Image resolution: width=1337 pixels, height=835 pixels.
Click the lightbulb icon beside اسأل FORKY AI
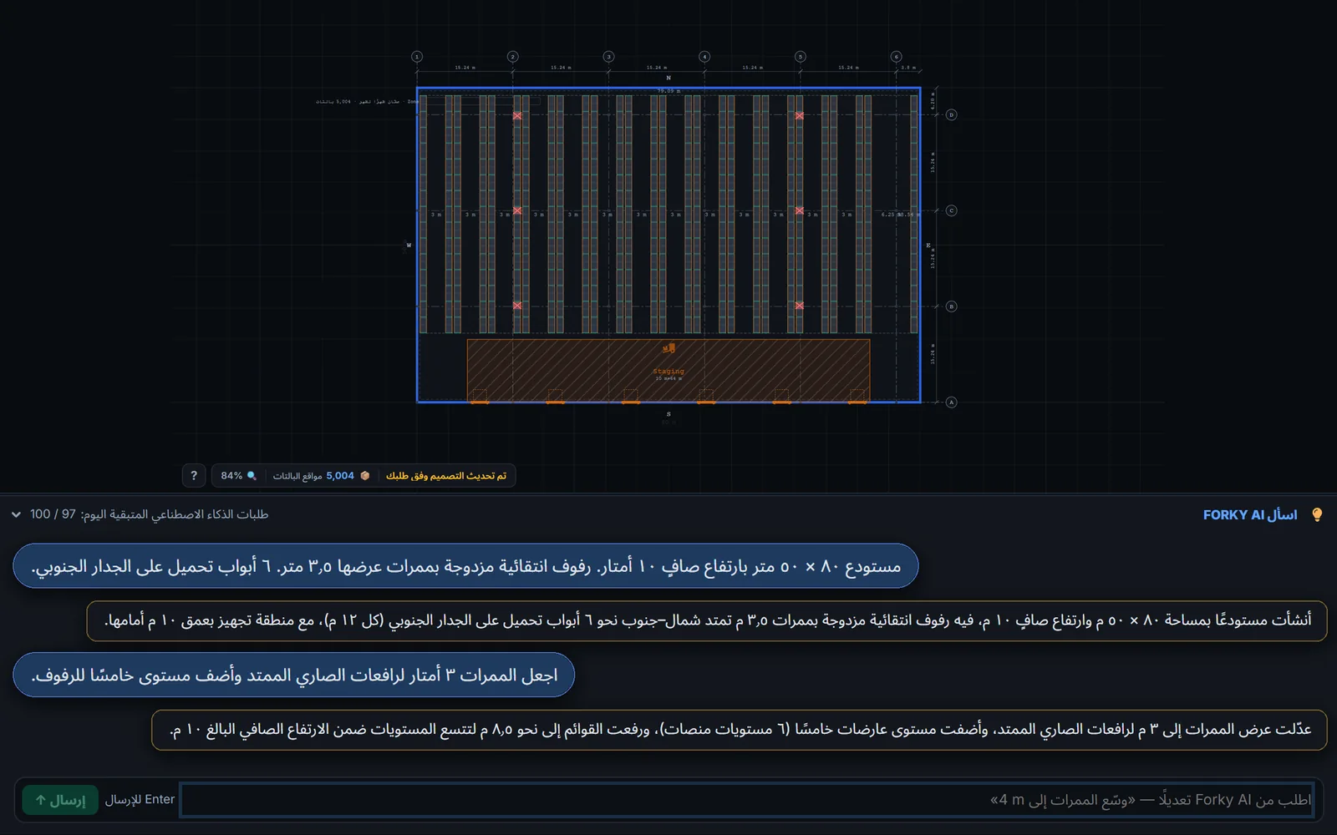tap(1317, 514)
